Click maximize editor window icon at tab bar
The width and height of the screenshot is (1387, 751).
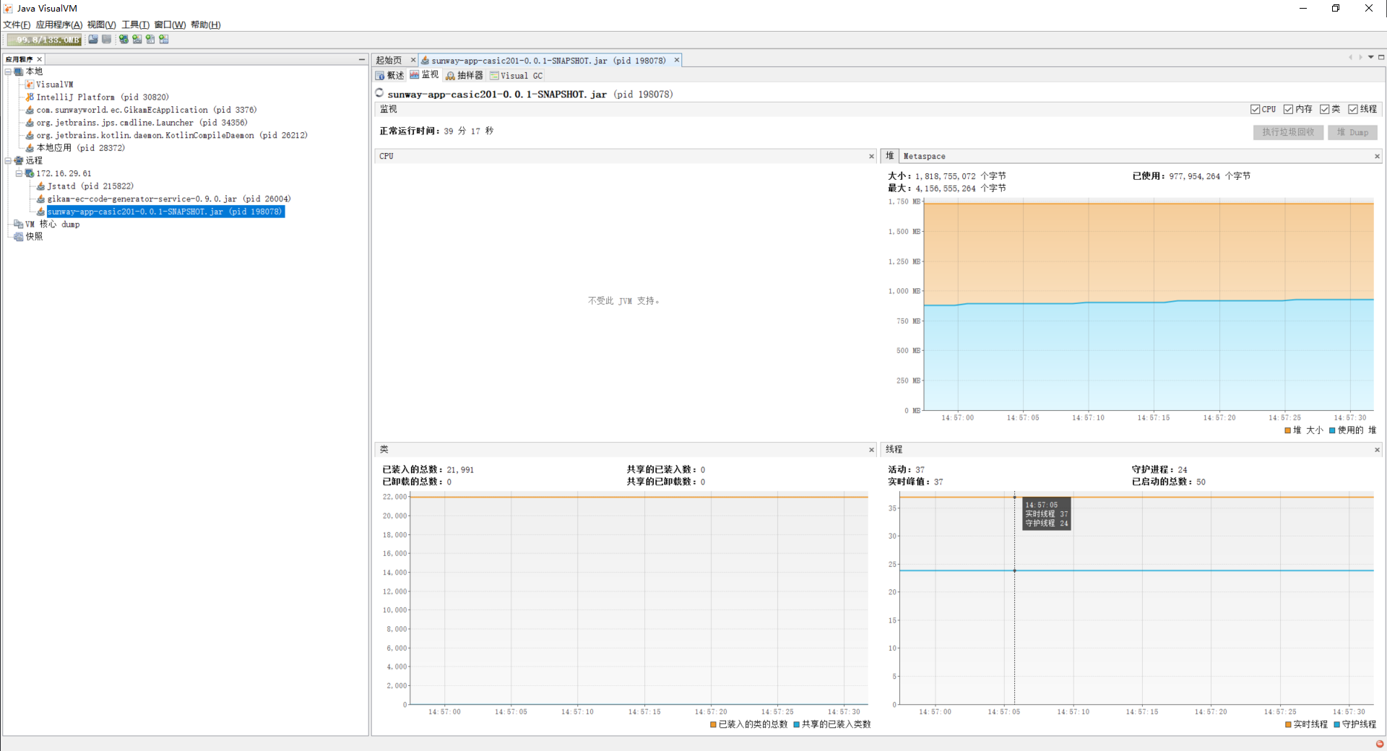[x=1381, y=57]
